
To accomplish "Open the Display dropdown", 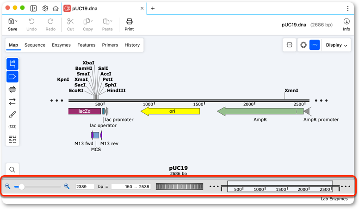I will coord(336,45).
